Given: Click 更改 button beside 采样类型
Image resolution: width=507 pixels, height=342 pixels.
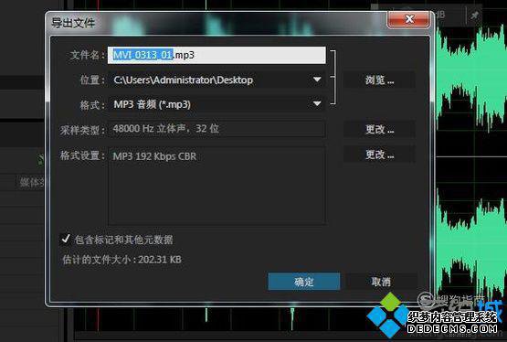Looking at the screenshot, I should coord(379,130).
